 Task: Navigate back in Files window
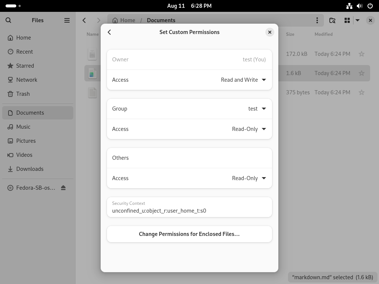pyautogui.click(x=84, y=20)
